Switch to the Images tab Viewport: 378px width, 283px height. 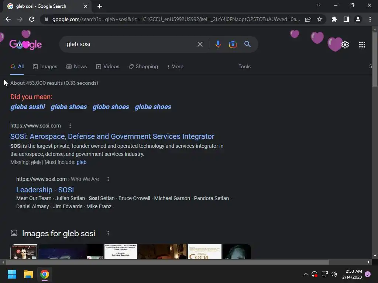(x=45, y=67)
